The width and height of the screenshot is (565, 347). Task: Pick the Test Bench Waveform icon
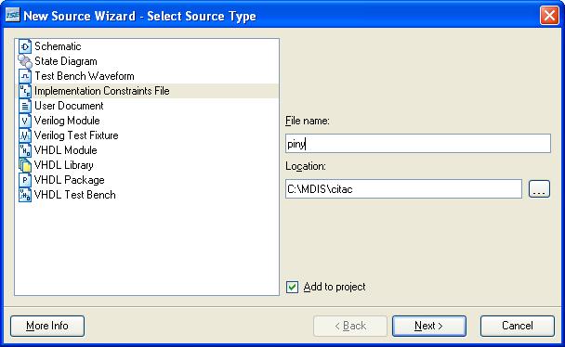pos(25,76)
